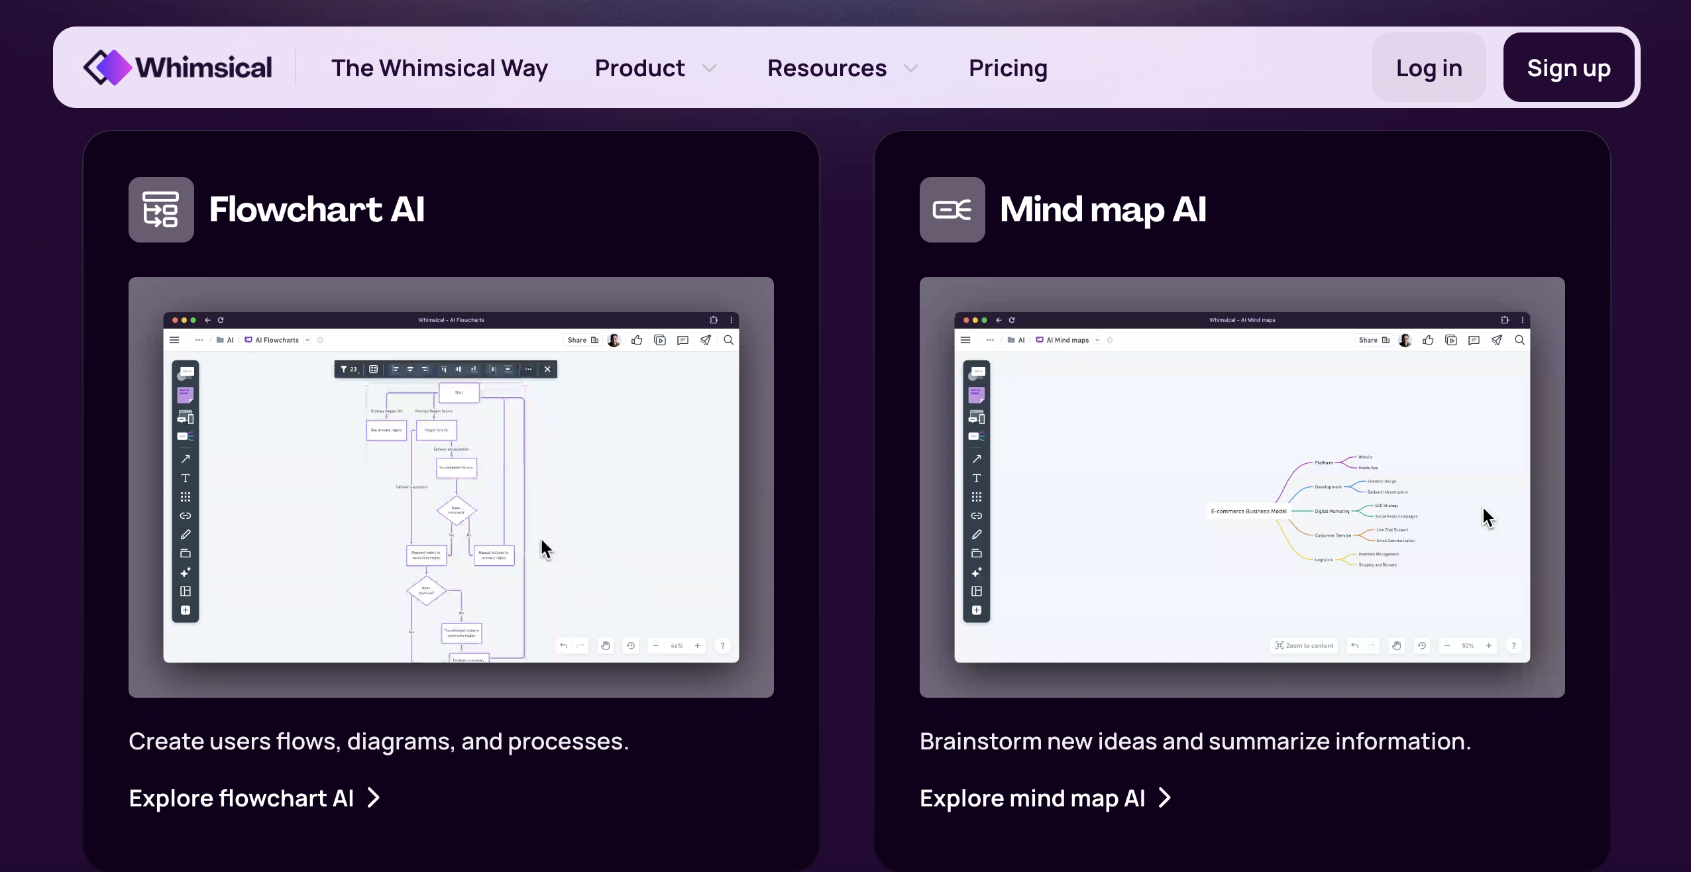Toggle hand pan tool in mind map preview

(1397, 646)
